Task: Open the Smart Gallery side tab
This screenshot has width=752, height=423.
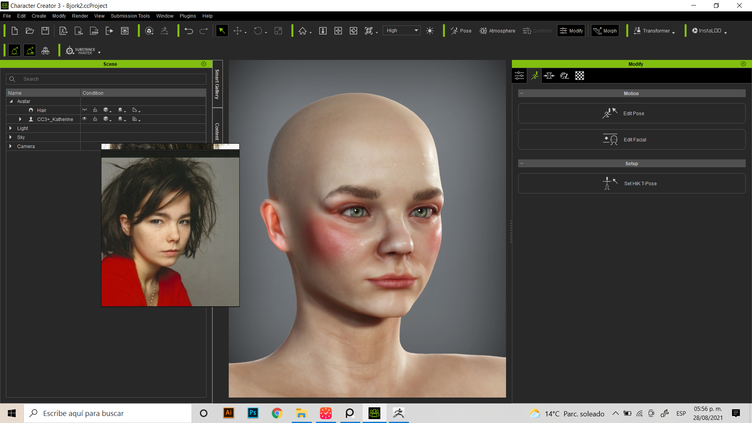Action: 217,84
